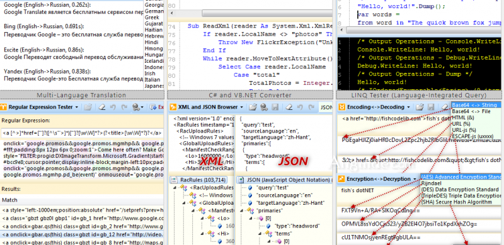Image resolution: width=504 pixels, height=245 pixels.
Task: Collapse the "primaries" JSON node
Action: pos(242,210)
